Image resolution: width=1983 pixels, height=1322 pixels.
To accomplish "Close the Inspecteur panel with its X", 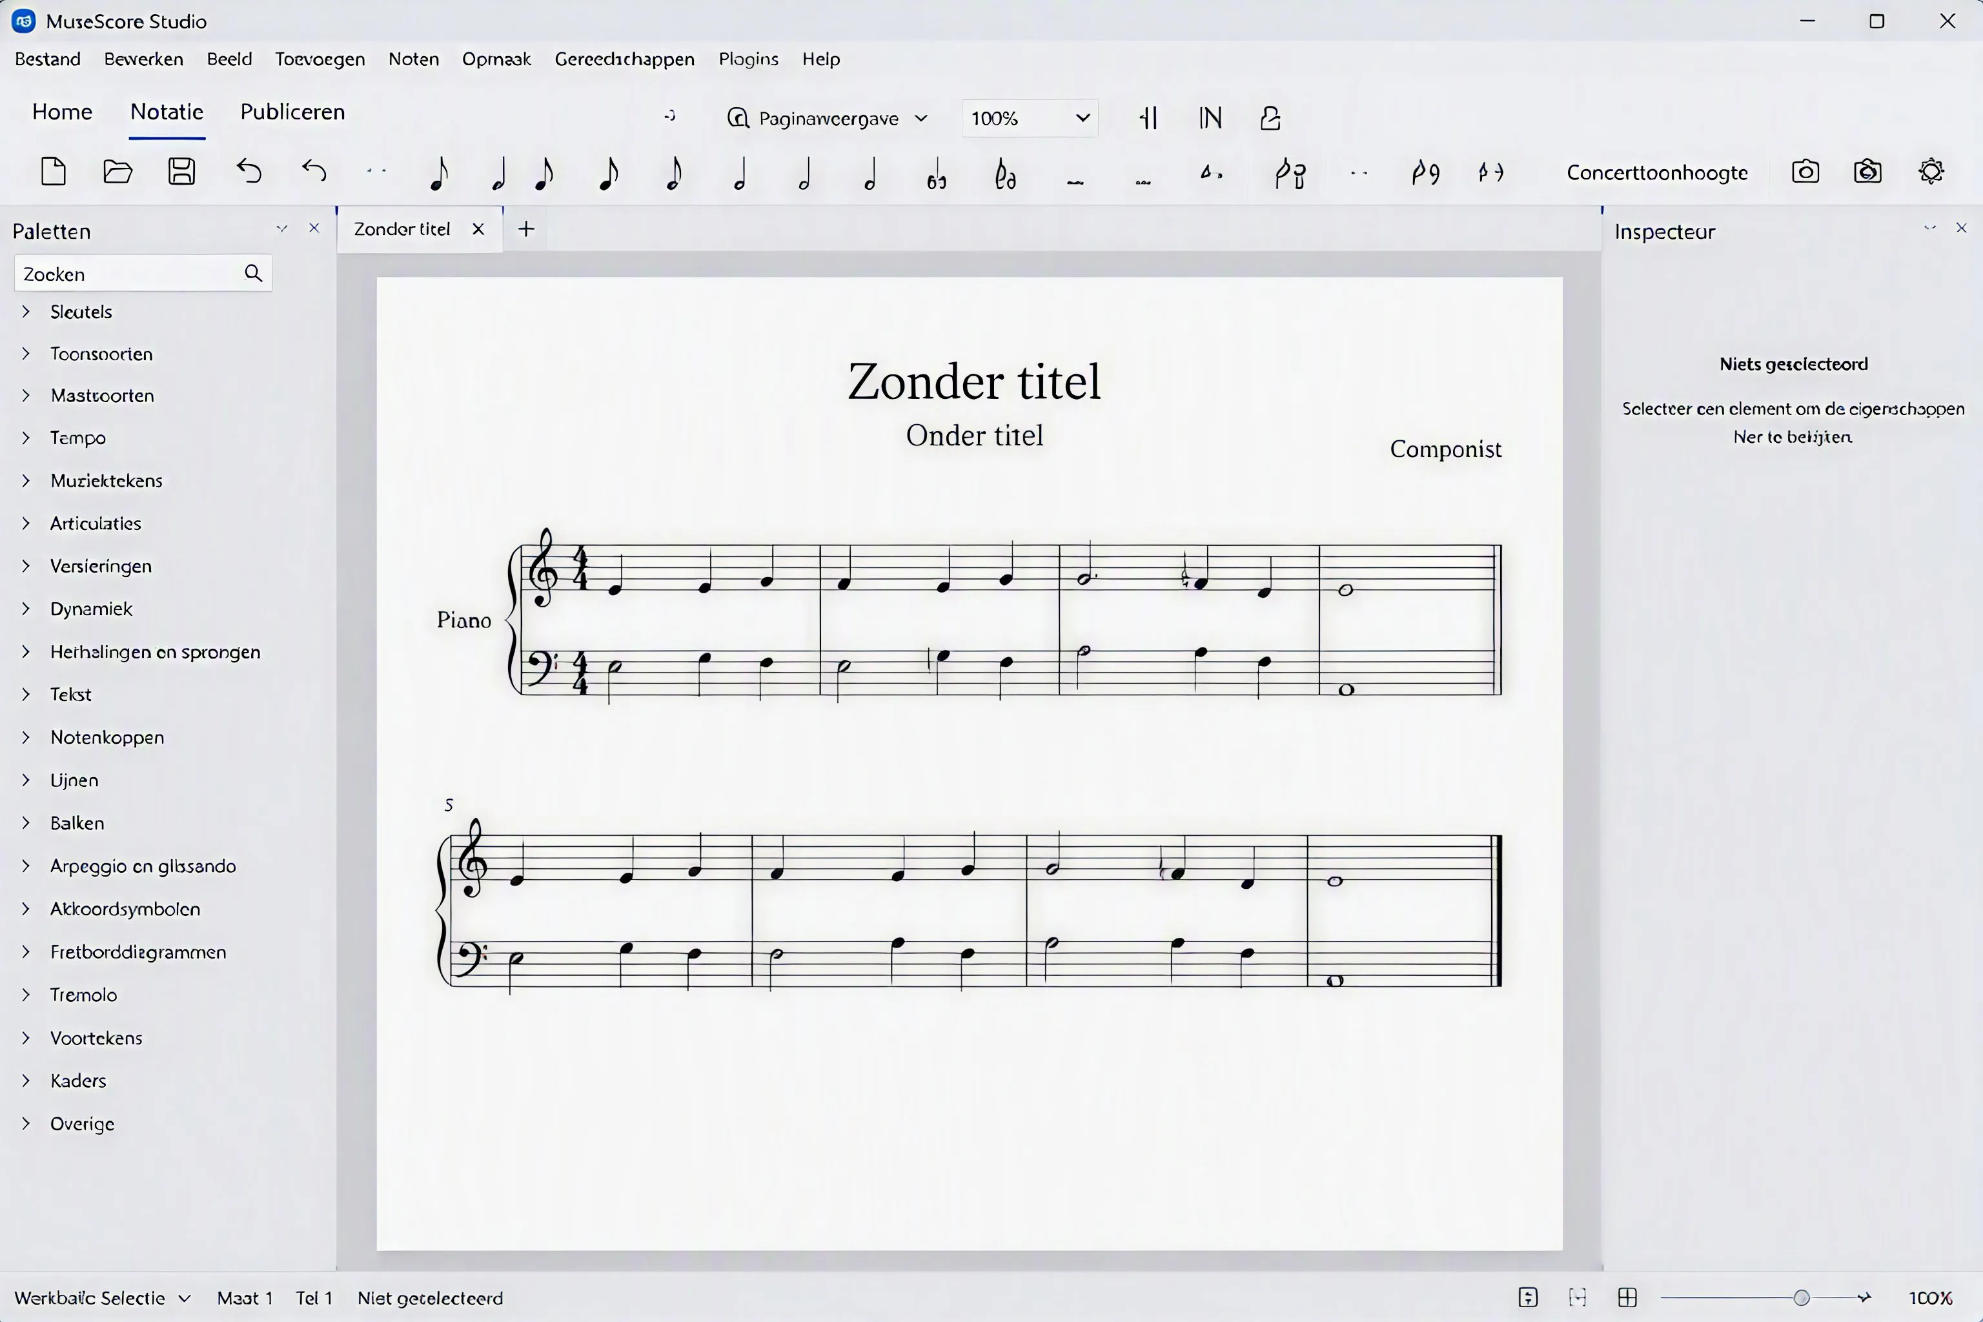I will tap(1961, 229).
